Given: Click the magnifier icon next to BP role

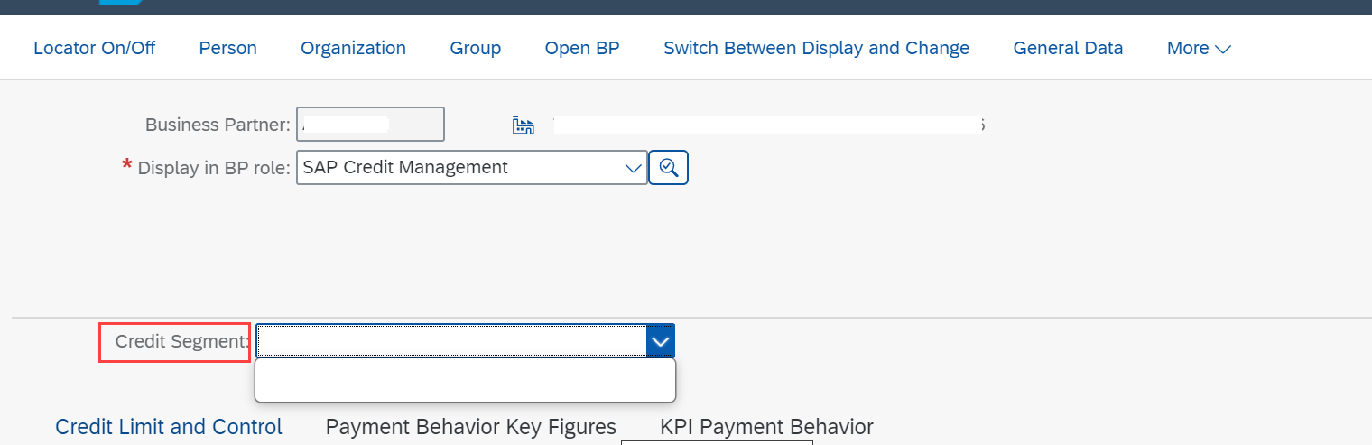Looking at the screenshot, I should click(x=669, y=167).
